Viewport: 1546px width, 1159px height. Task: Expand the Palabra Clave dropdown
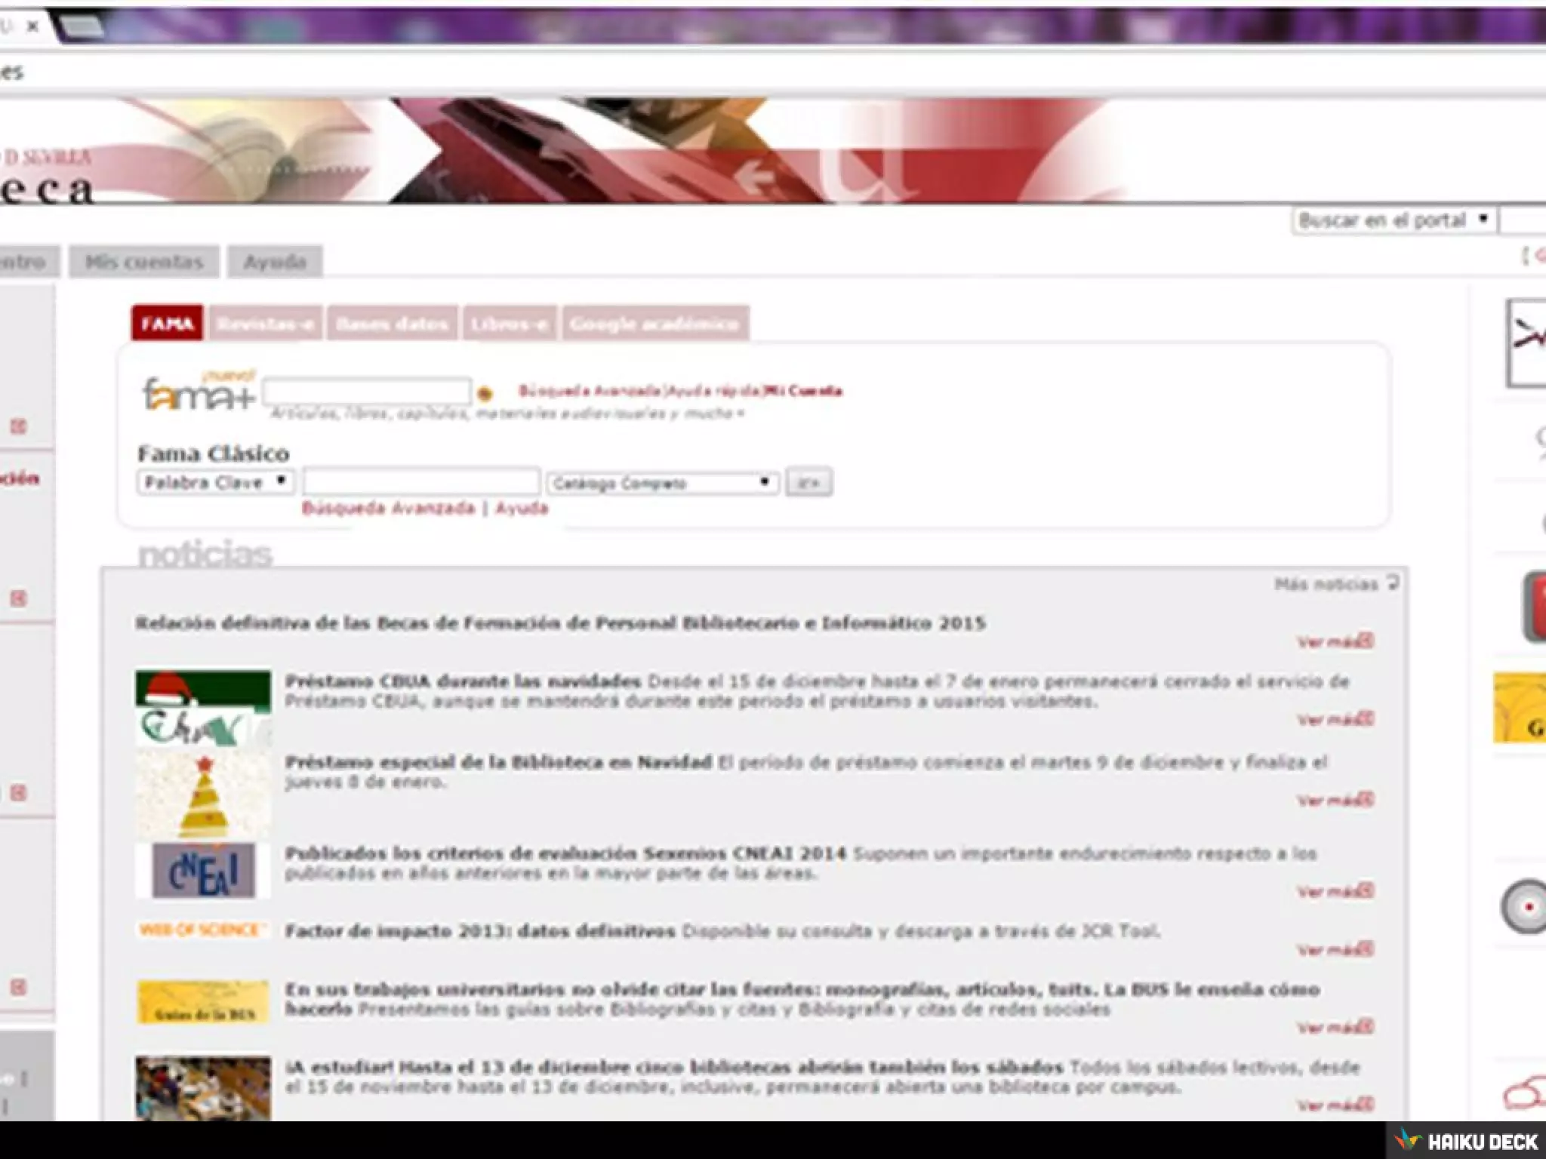215,482
